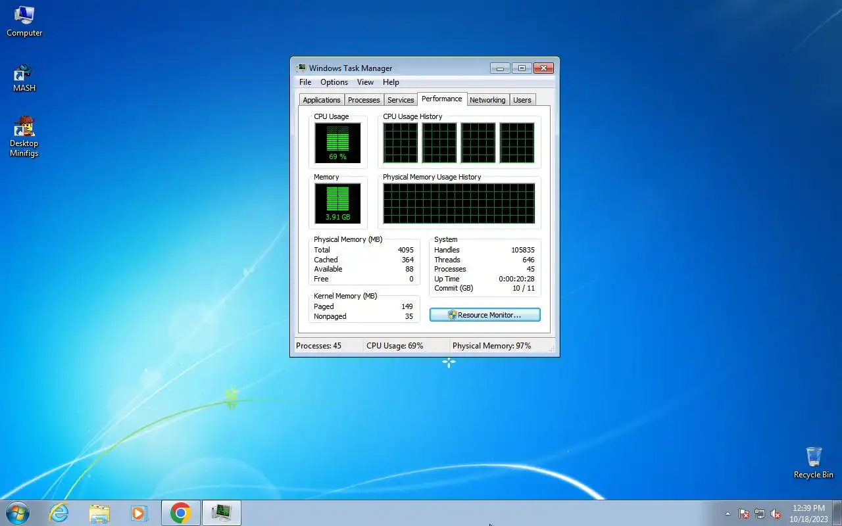Click the Memory 3.91 GB meter
Screen dimensions: 842x526
click(337, 203)
